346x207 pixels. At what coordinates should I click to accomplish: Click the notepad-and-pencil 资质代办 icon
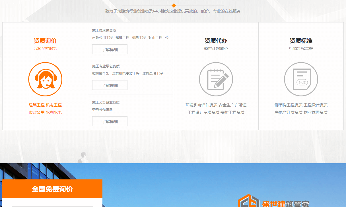click(216, 79)
